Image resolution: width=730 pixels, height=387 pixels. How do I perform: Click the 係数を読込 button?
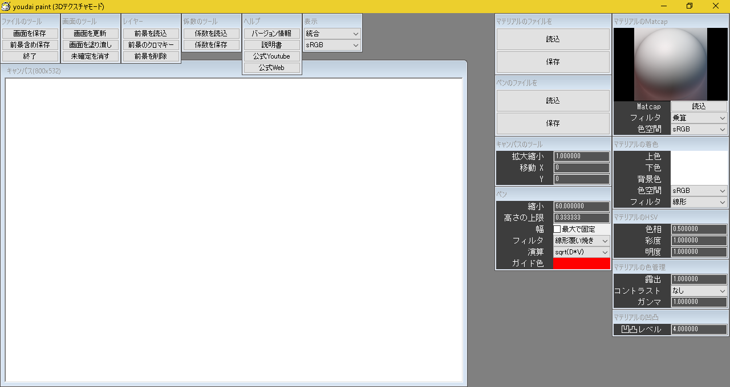211,34
